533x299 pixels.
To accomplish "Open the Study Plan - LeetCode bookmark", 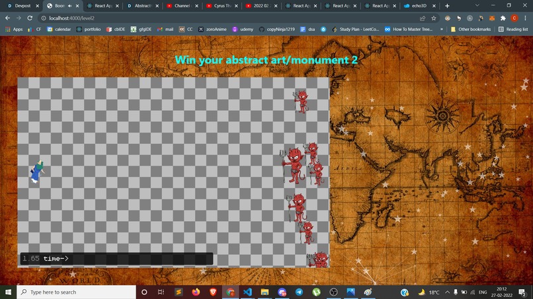I will click(356, 29).
